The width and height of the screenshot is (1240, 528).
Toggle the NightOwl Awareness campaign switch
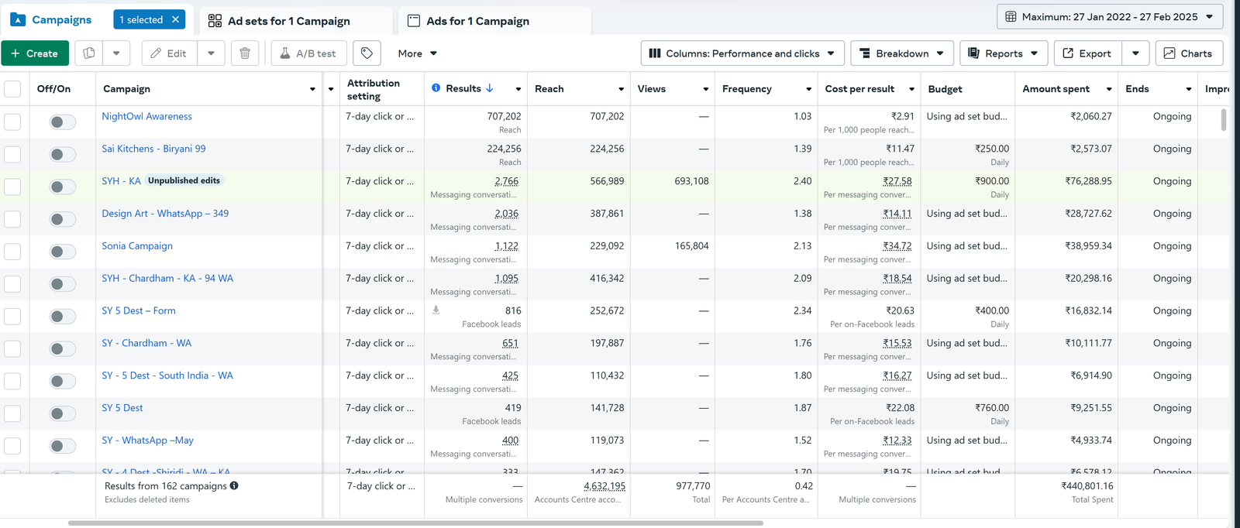click(x=63, y=122)
